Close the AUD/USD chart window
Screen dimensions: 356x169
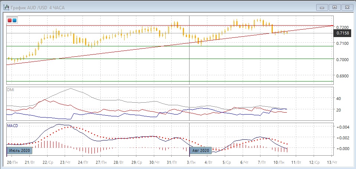point(347,7)
